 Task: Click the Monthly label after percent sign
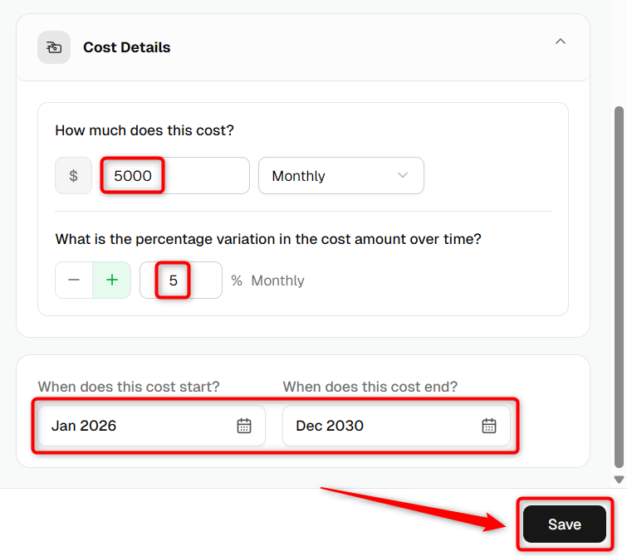[x=277, y=280]
